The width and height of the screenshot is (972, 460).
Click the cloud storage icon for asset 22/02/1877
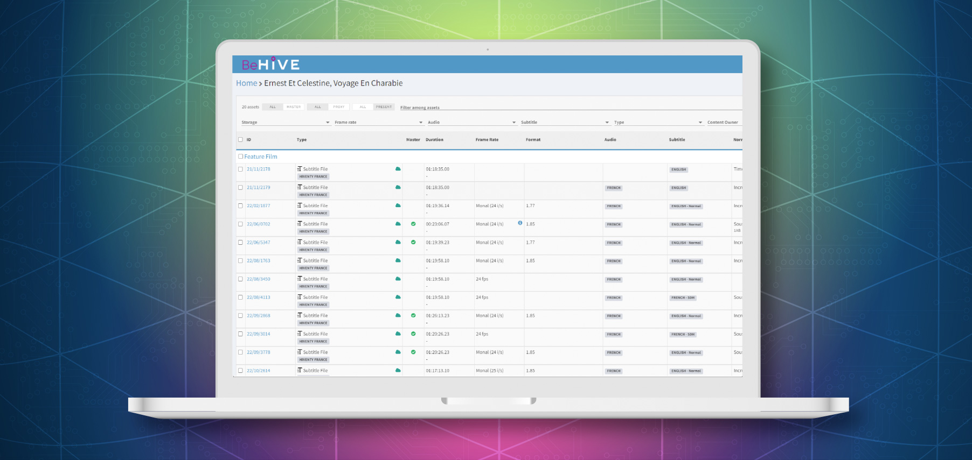[398, 206]
